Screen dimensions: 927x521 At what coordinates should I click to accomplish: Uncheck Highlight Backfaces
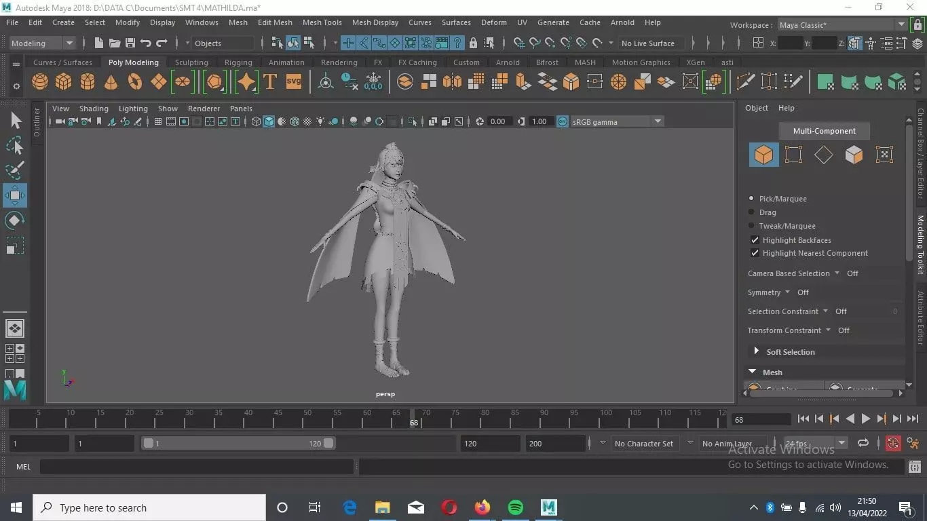click(x=755, y=240)
